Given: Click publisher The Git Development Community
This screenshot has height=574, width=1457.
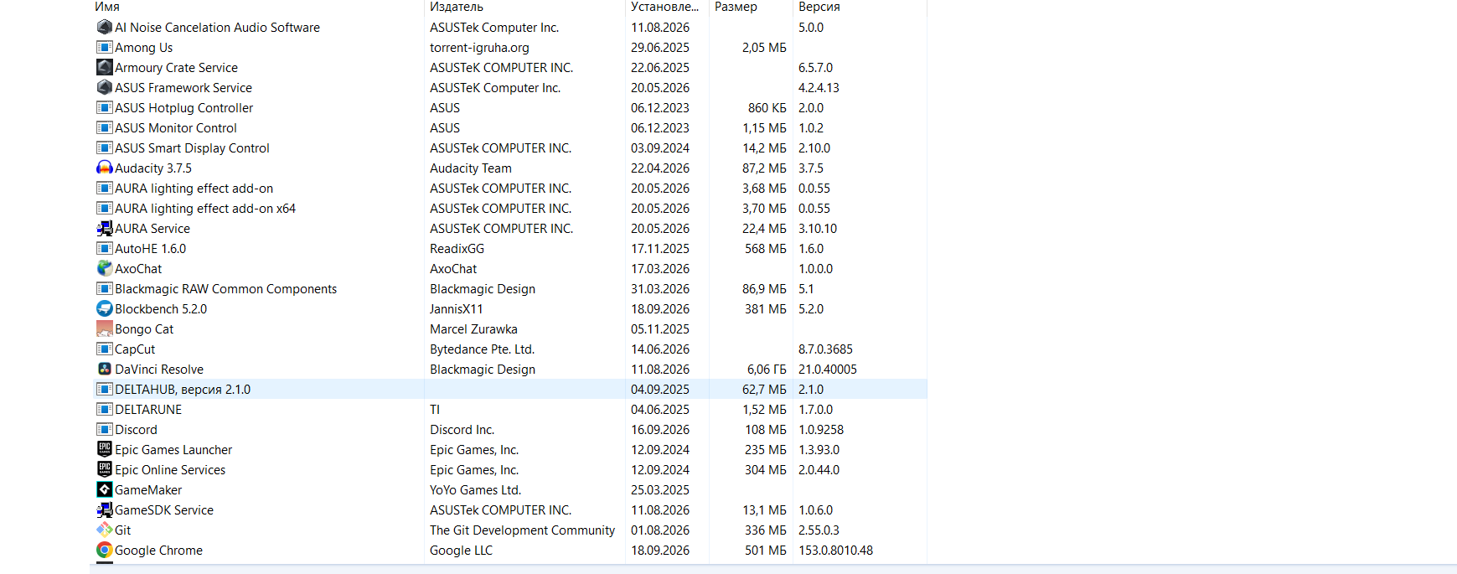Looking at the screenshot, I should point(522,530).
